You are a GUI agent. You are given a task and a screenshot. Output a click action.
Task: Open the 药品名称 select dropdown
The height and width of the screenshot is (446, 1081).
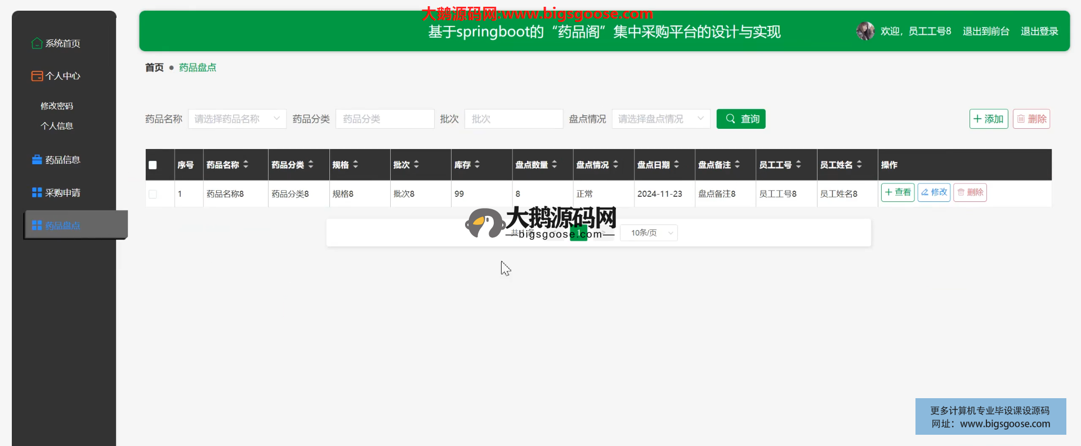point(237,119)
